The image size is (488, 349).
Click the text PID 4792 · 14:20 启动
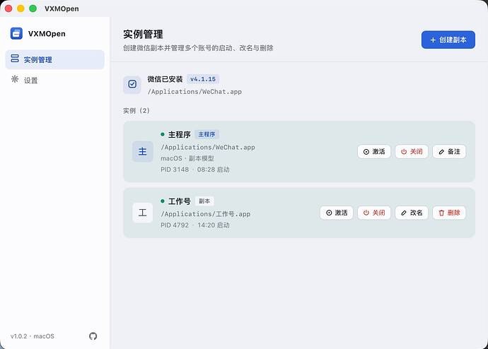pos(195,225)
